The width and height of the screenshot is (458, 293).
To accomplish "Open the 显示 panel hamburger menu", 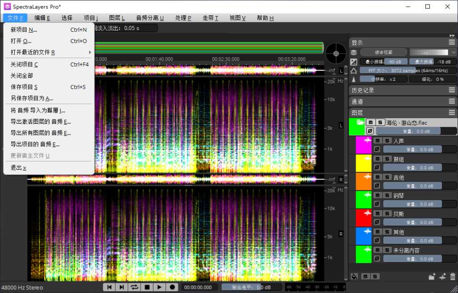I will tap(452, 42).
